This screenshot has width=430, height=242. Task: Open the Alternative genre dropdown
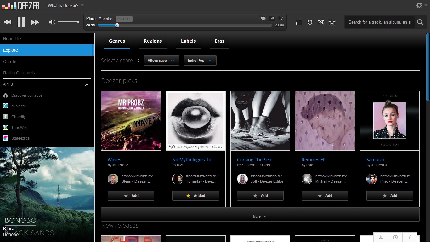pyautogui.click(x=161, y=60)
